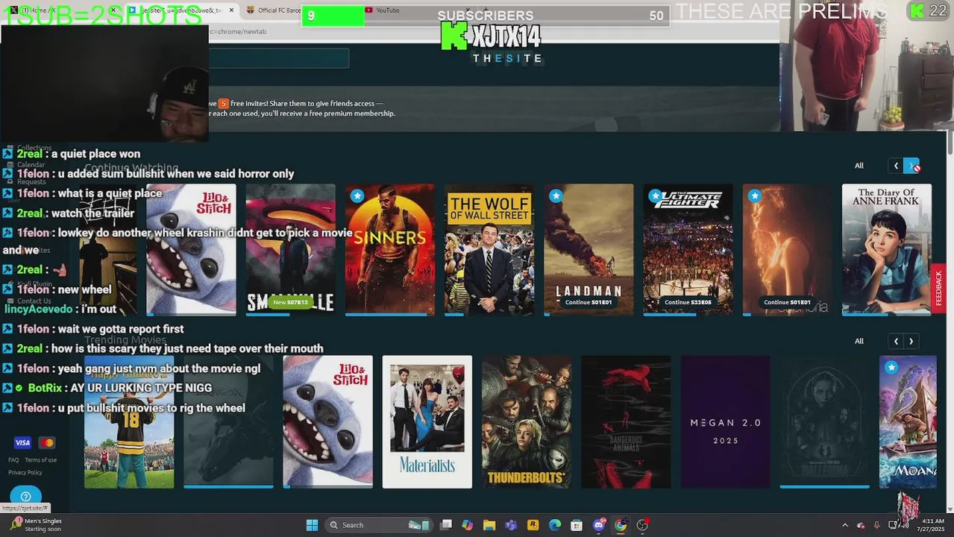Screen dimensions: 954x537
Task: Open Lilo & Stitch in Trending Movies
Action: pos(327,421)
